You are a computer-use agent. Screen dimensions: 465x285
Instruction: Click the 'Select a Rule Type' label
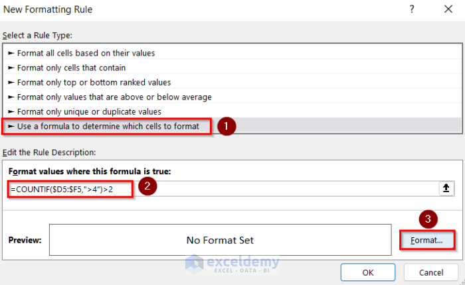click(x=38, y=34)
